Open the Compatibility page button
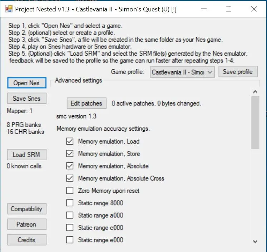Viewport: 267px width, 252px height. (27, 209)
